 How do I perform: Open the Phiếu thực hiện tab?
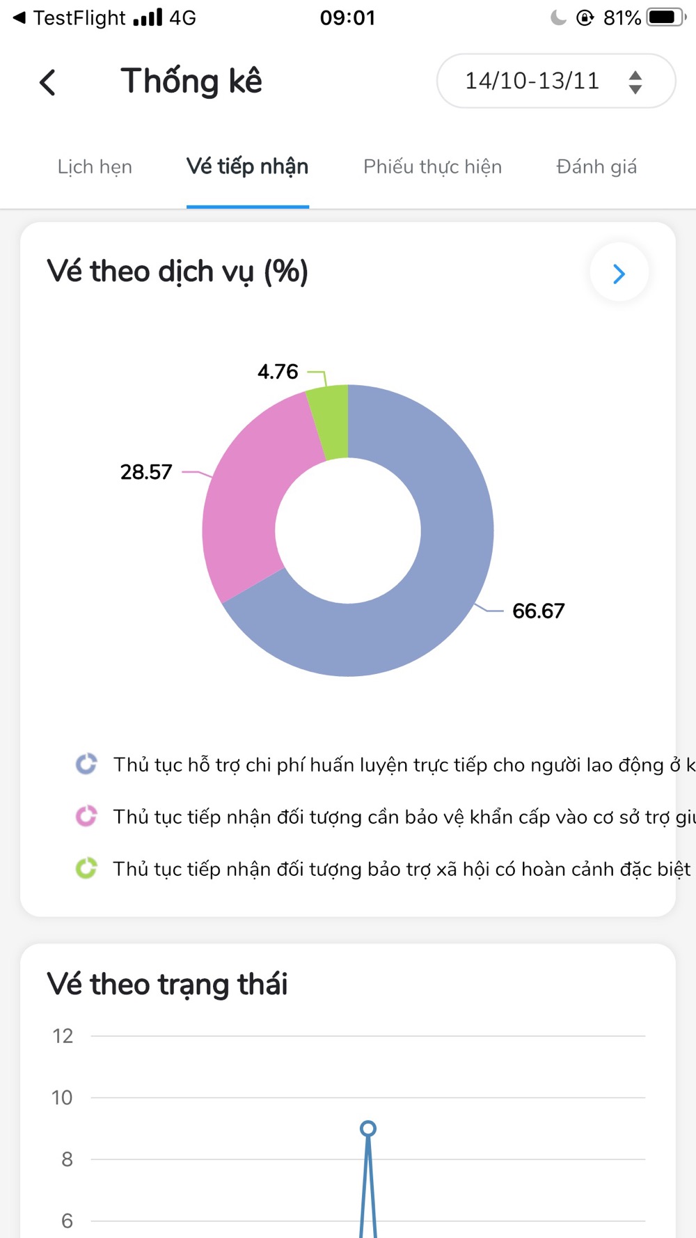pyautogui.click(x=432, y=167)
